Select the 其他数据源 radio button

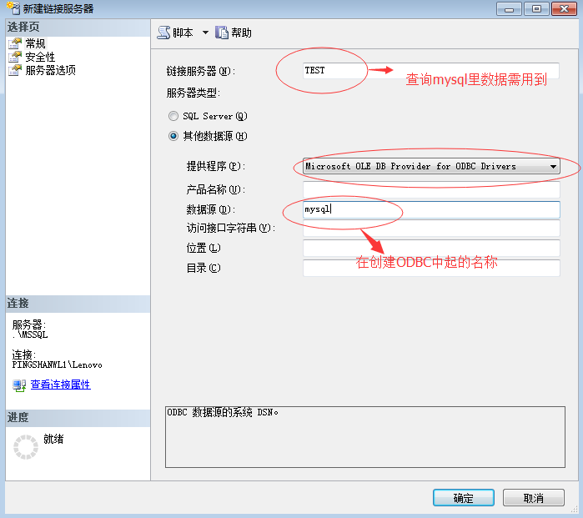(173, 136)
